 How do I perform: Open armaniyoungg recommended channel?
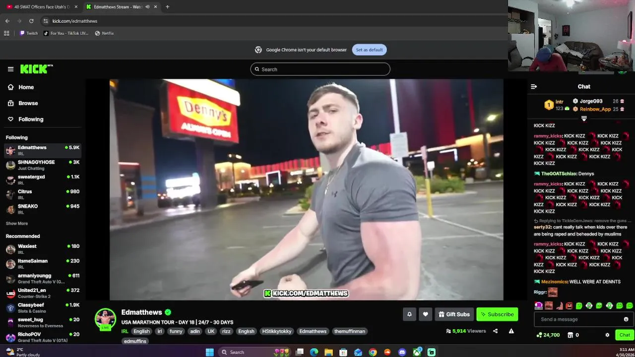(x=42, y=278)
